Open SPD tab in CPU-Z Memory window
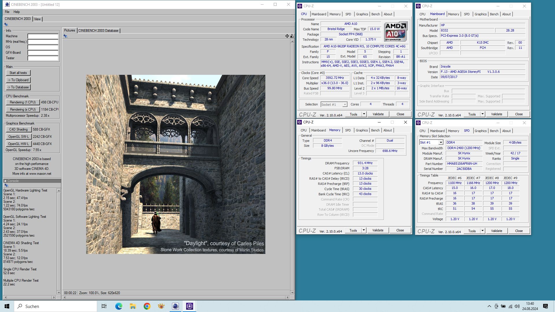The image size is (555, 312). pyautogui.click(x=348, y=130)
